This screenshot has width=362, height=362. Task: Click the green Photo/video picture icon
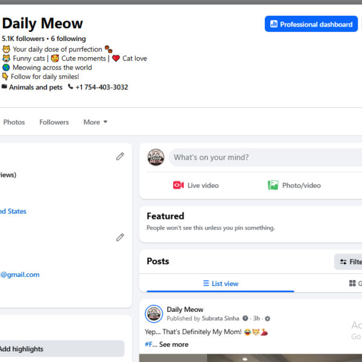(x=273, y=185)
